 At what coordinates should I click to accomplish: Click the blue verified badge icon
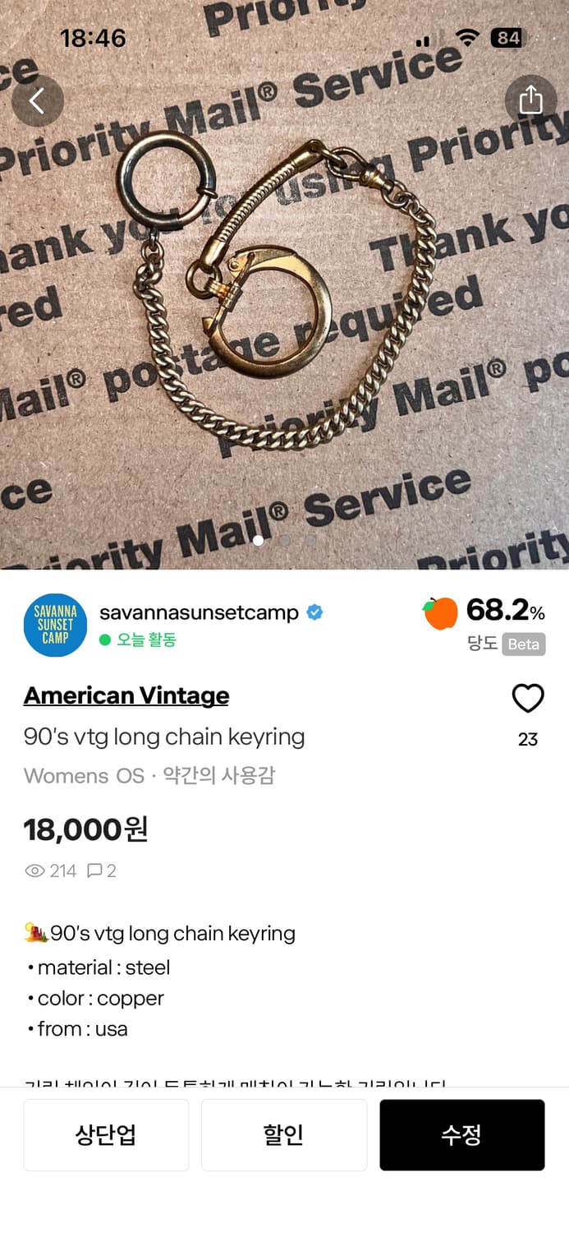pos(314,612)
